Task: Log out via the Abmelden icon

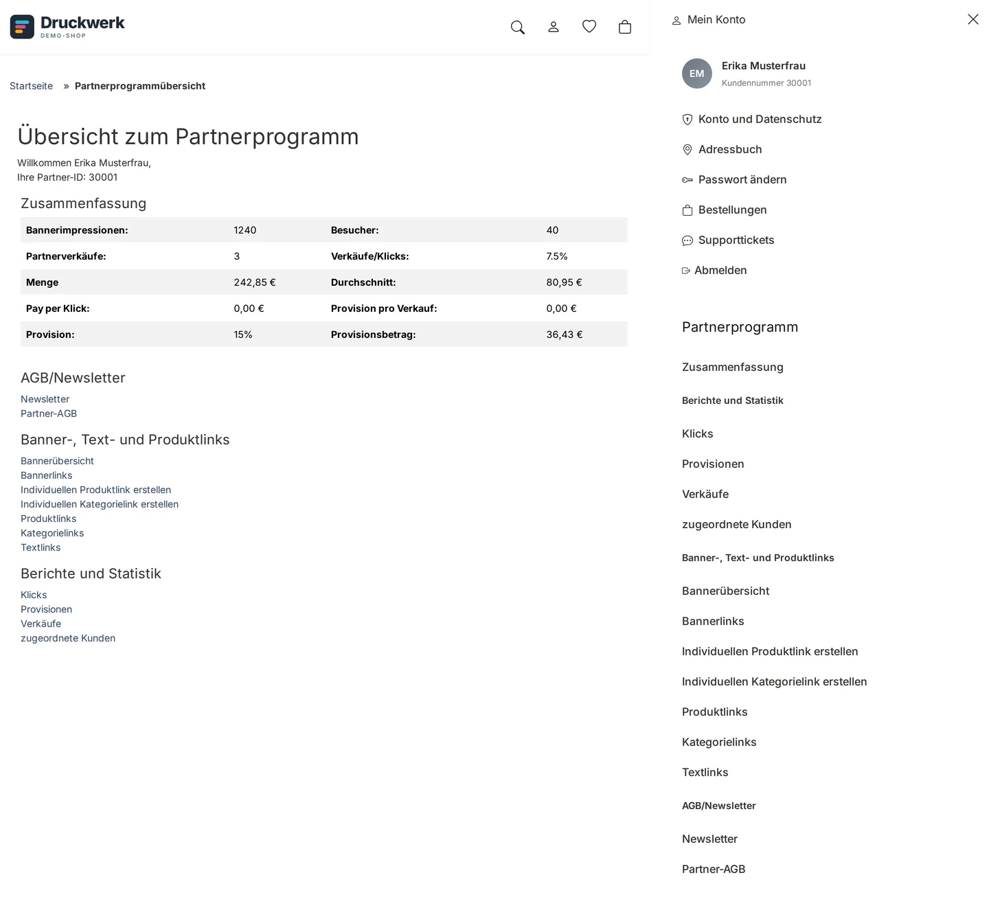Action: click(x=686, y=271)
